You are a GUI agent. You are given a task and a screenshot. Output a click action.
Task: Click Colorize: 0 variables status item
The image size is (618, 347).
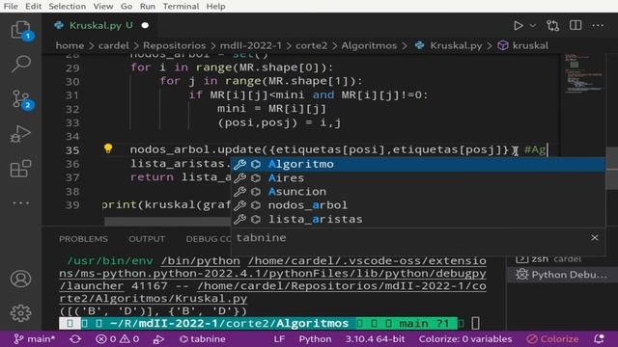point(465,338)
